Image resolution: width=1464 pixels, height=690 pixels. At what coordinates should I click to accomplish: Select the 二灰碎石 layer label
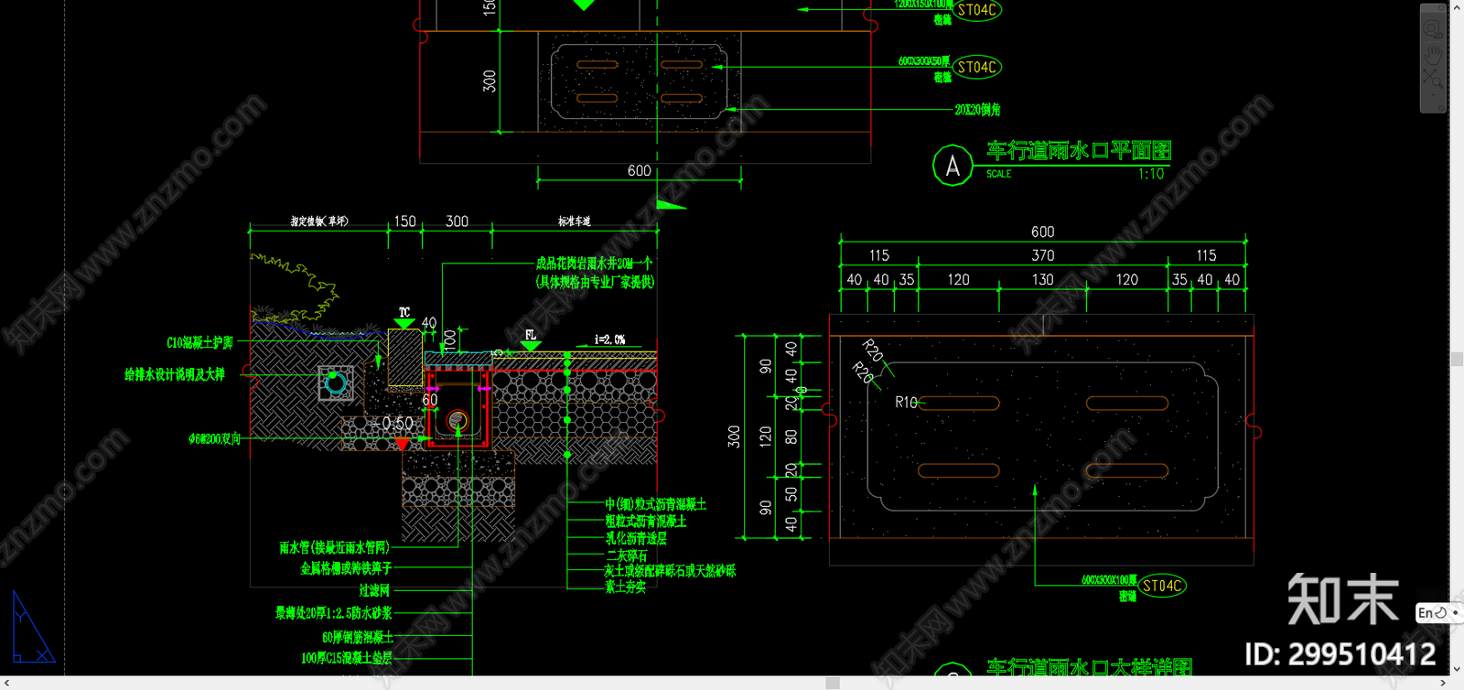pyautogui.click(x=627, y=555)
